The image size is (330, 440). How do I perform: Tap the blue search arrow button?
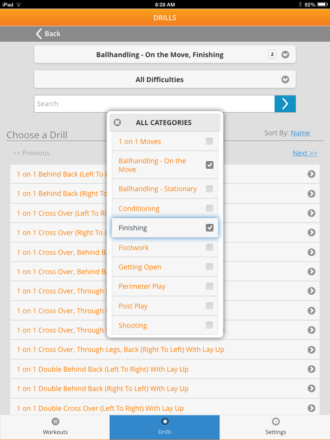coord(285,104)
